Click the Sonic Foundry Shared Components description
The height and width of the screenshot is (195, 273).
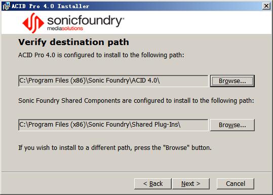pos(136,101)
